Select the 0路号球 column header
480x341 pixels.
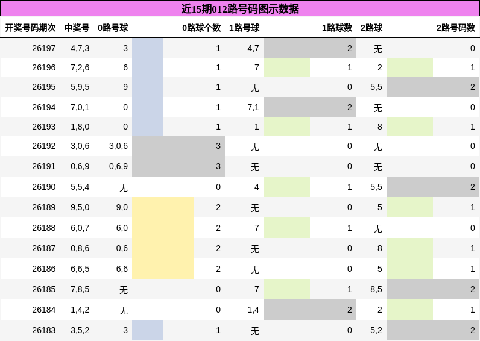113,28
